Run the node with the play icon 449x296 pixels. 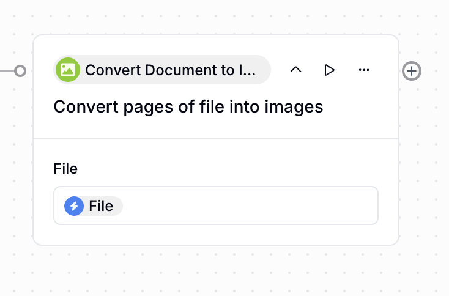pyautogui.click(x=330, y=70)
